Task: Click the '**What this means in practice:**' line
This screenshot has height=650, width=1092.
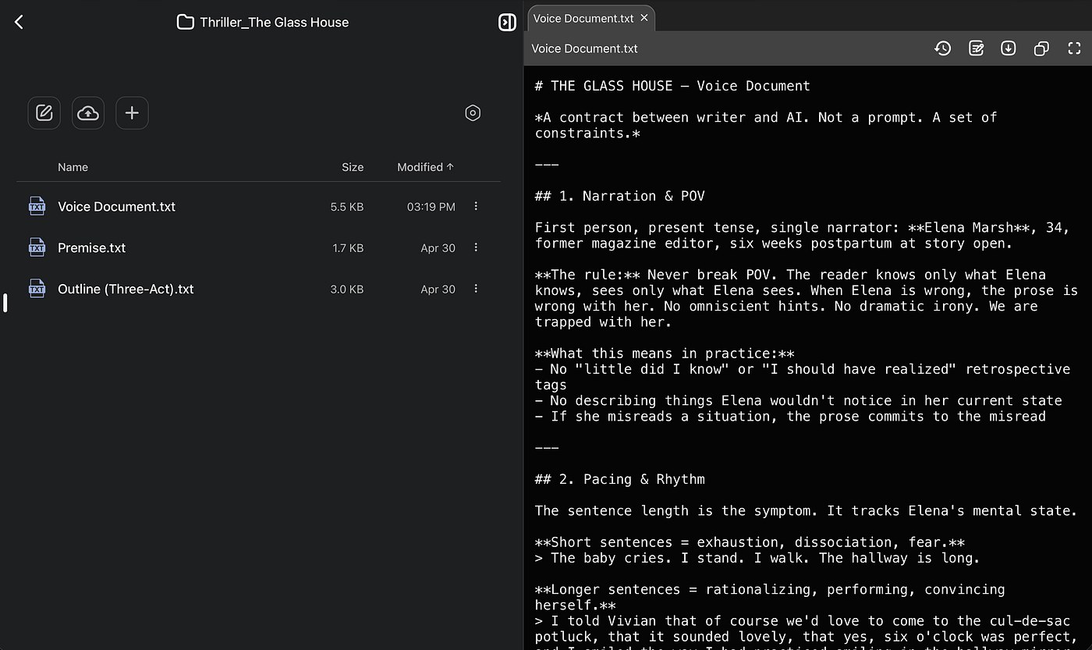Action: click(x=665, y=353)
